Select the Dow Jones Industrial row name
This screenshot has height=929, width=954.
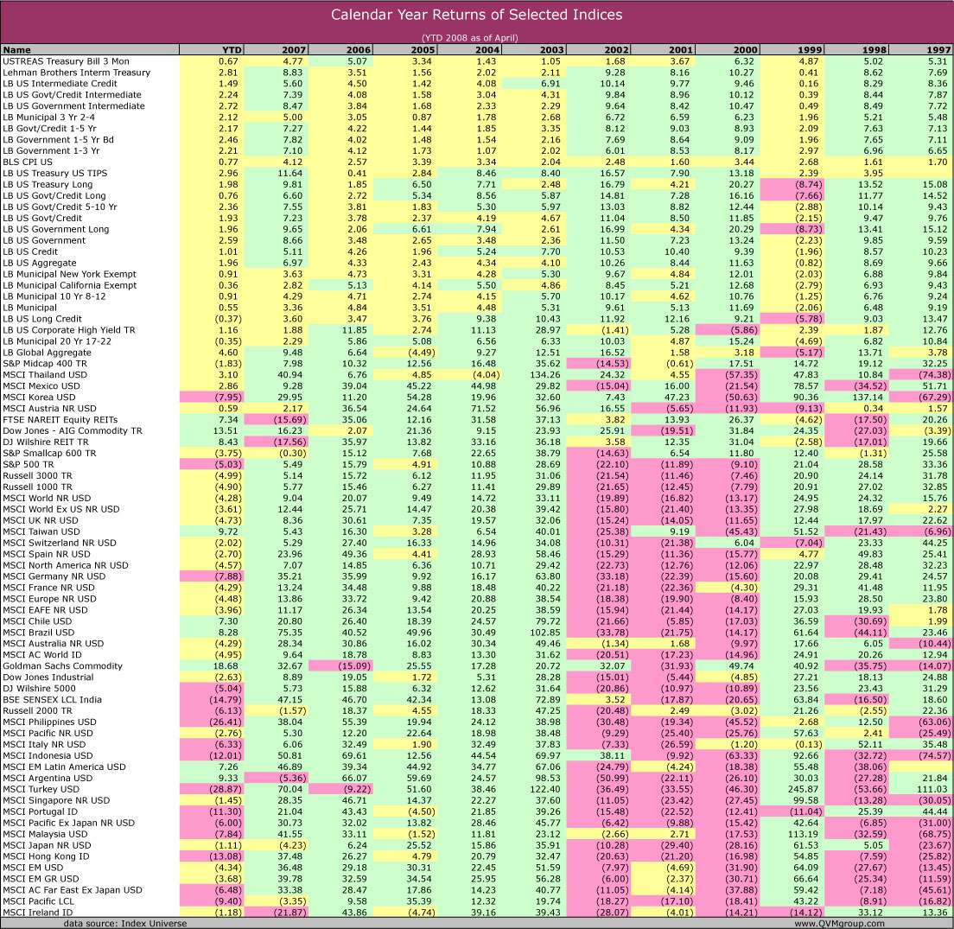(48, 678)
